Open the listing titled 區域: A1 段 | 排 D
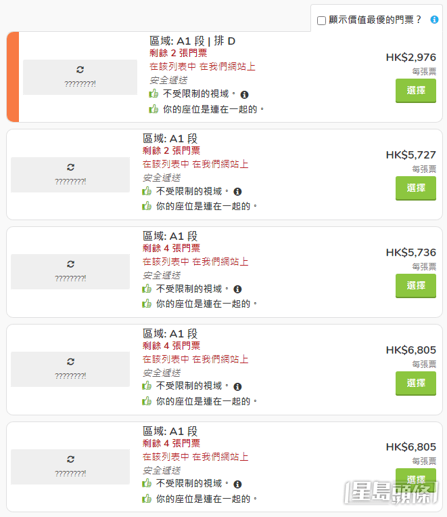The width and height of the screenshot is (447, 517). [x=192, y=41]
